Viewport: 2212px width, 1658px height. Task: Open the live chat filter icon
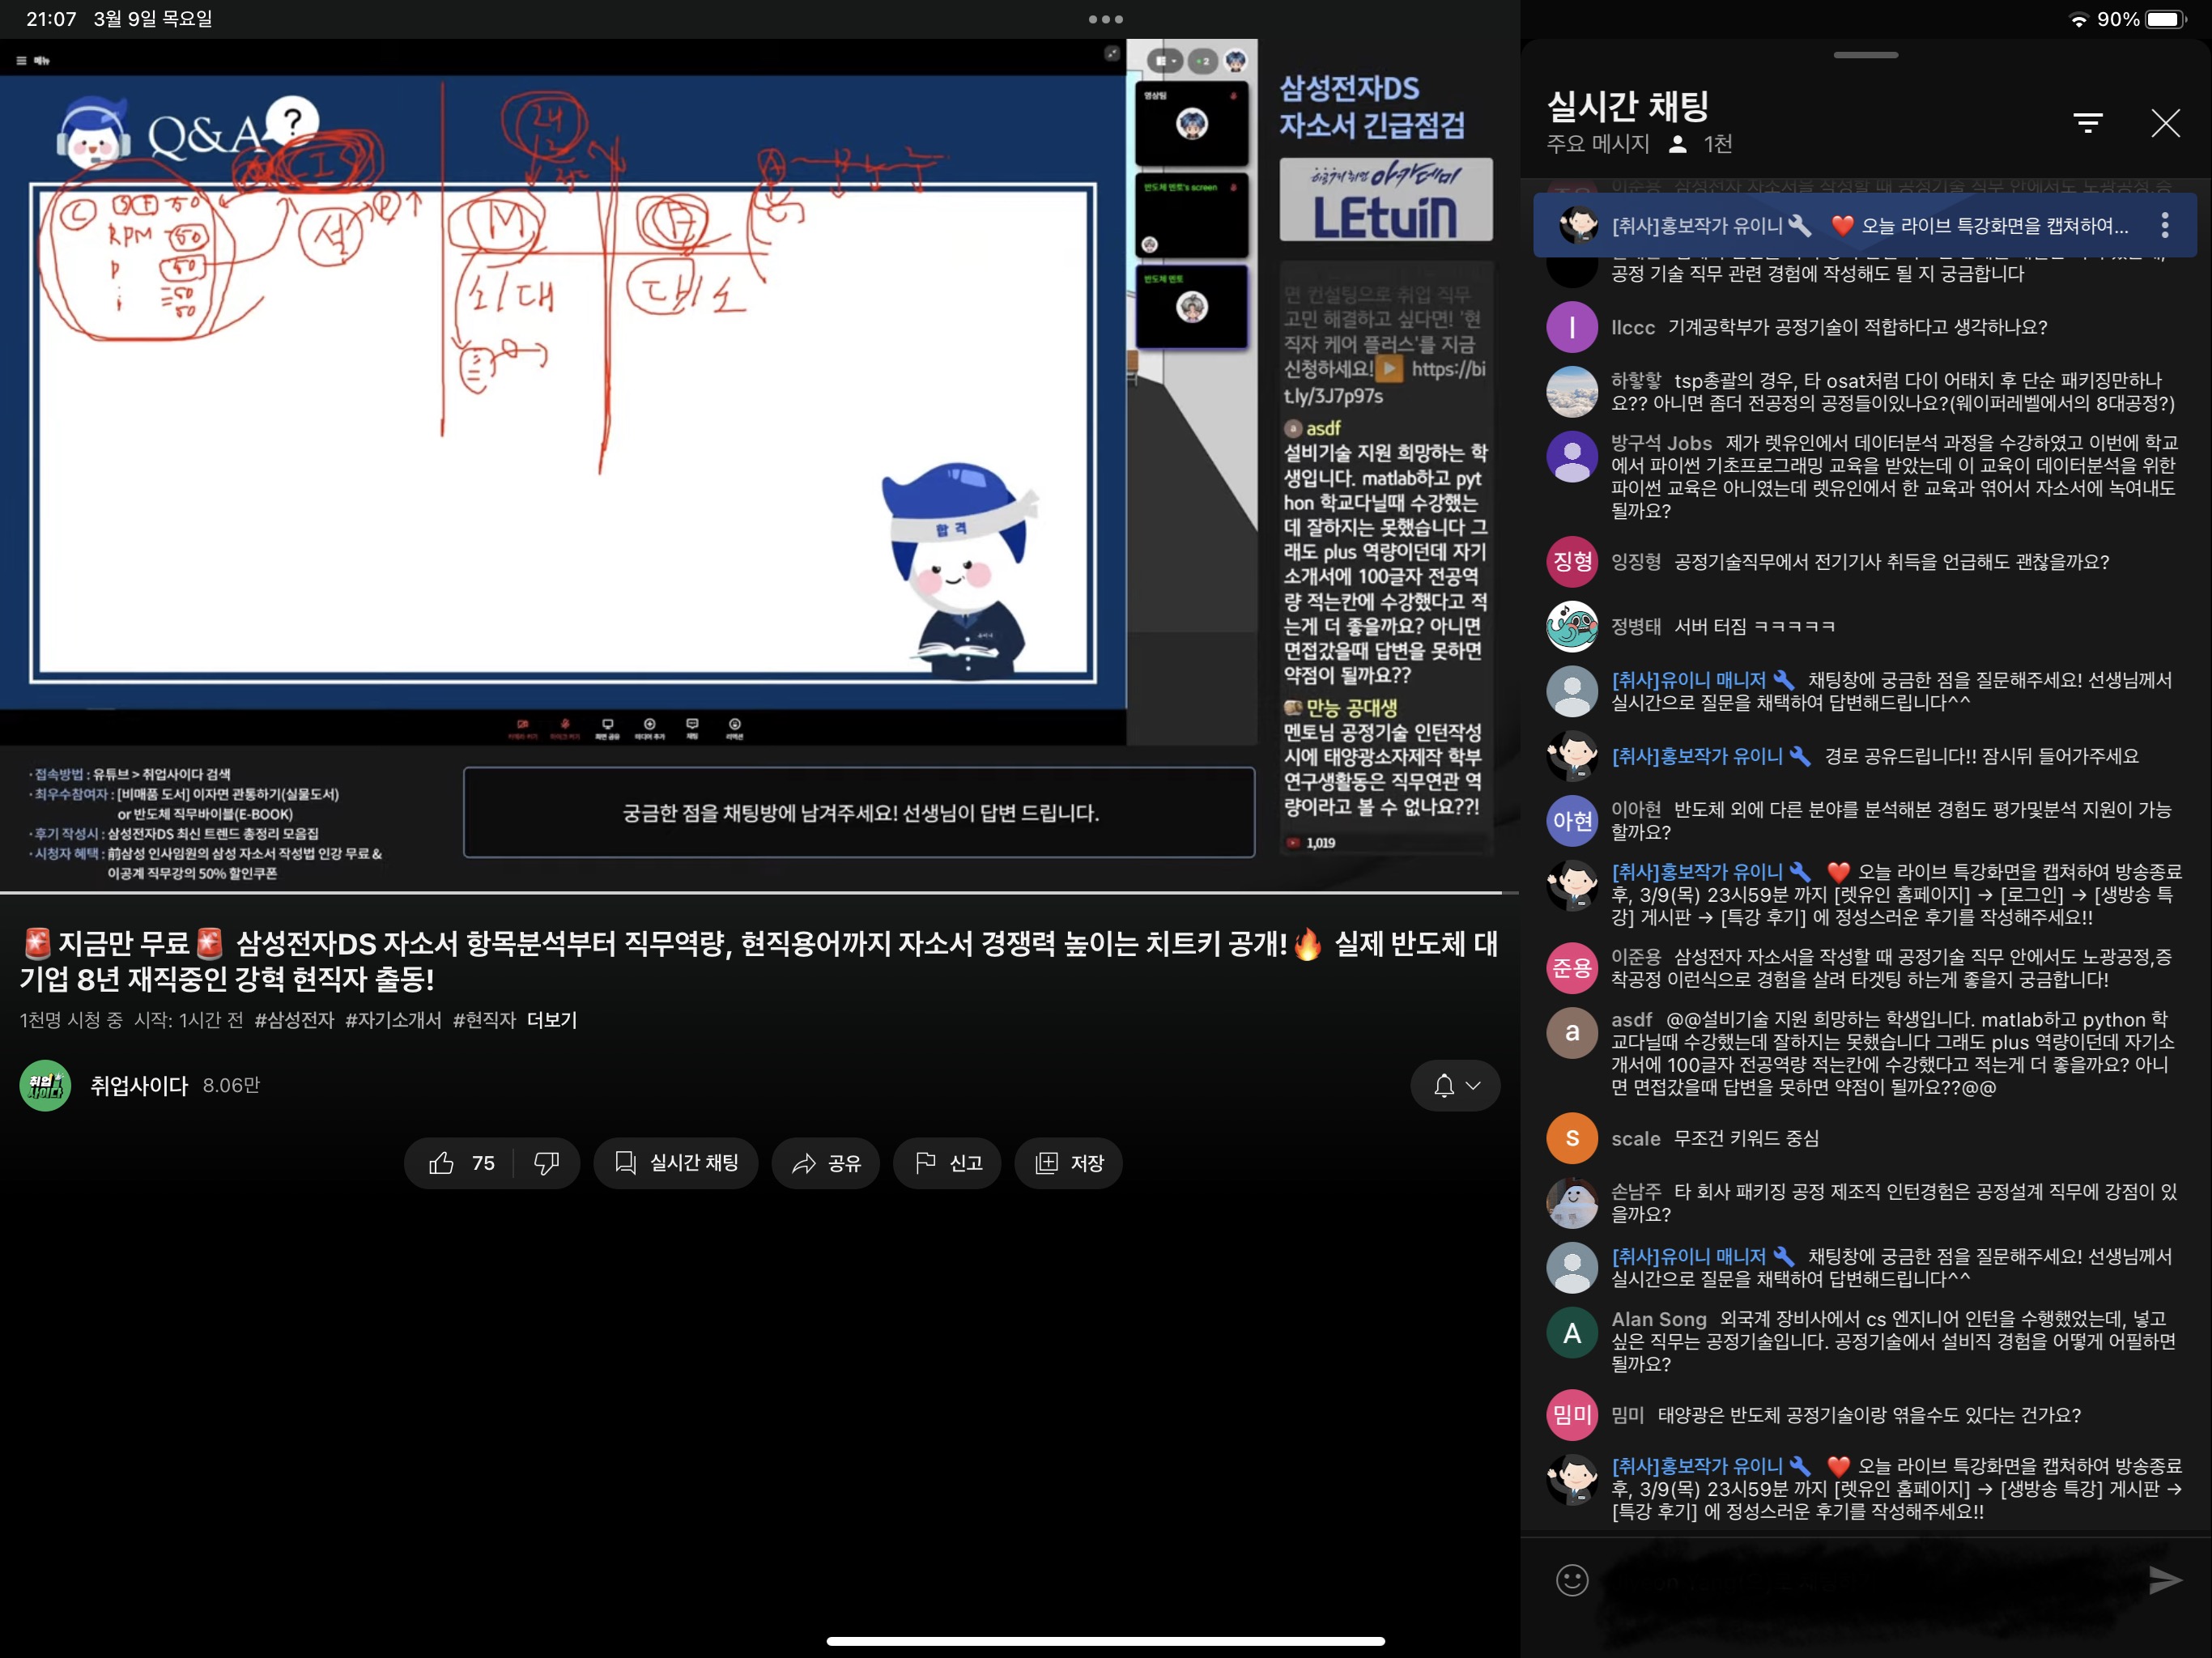click(2088, 123)
